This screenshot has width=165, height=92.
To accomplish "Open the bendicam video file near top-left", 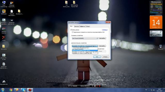I will point(12,22).
